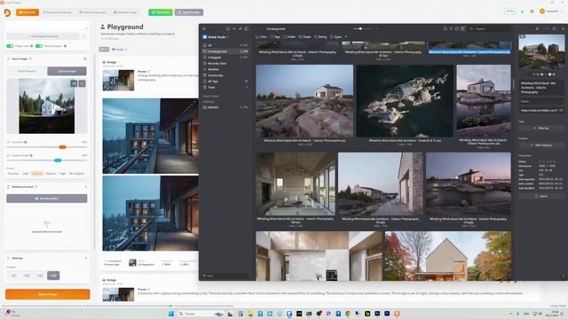The width and height of the screenshot is (568, 319).
Task: Select the Random item in the Eagle sidebar
Action: 225,69
